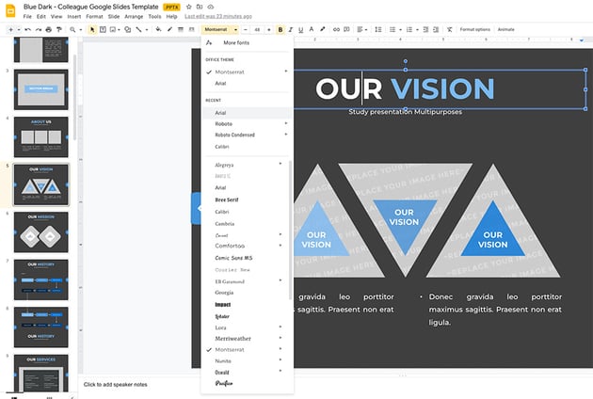
Task: Click the Clear formatting icon
Action: tap(450, 30)
